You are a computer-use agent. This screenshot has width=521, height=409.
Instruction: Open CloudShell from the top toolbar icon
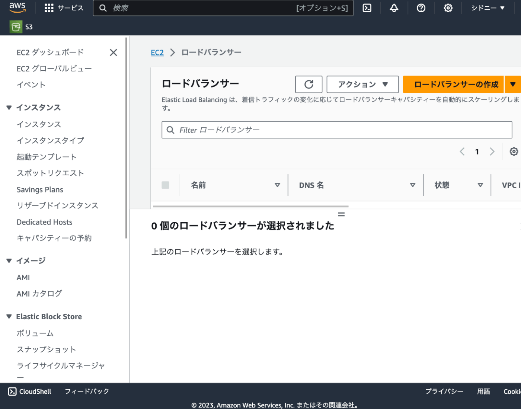pyautogui.click(x=367, y=8)
